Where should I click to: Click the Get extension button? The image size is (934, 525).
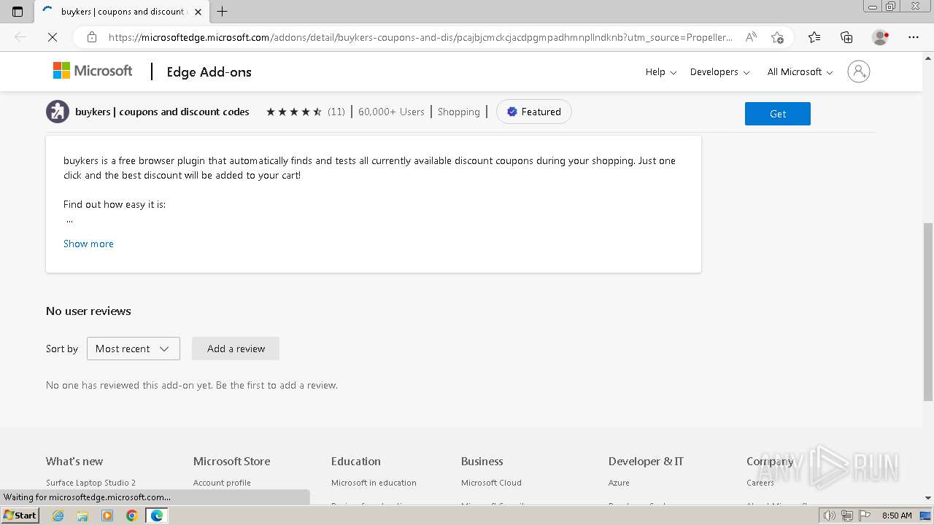click(x=777, y=114)
